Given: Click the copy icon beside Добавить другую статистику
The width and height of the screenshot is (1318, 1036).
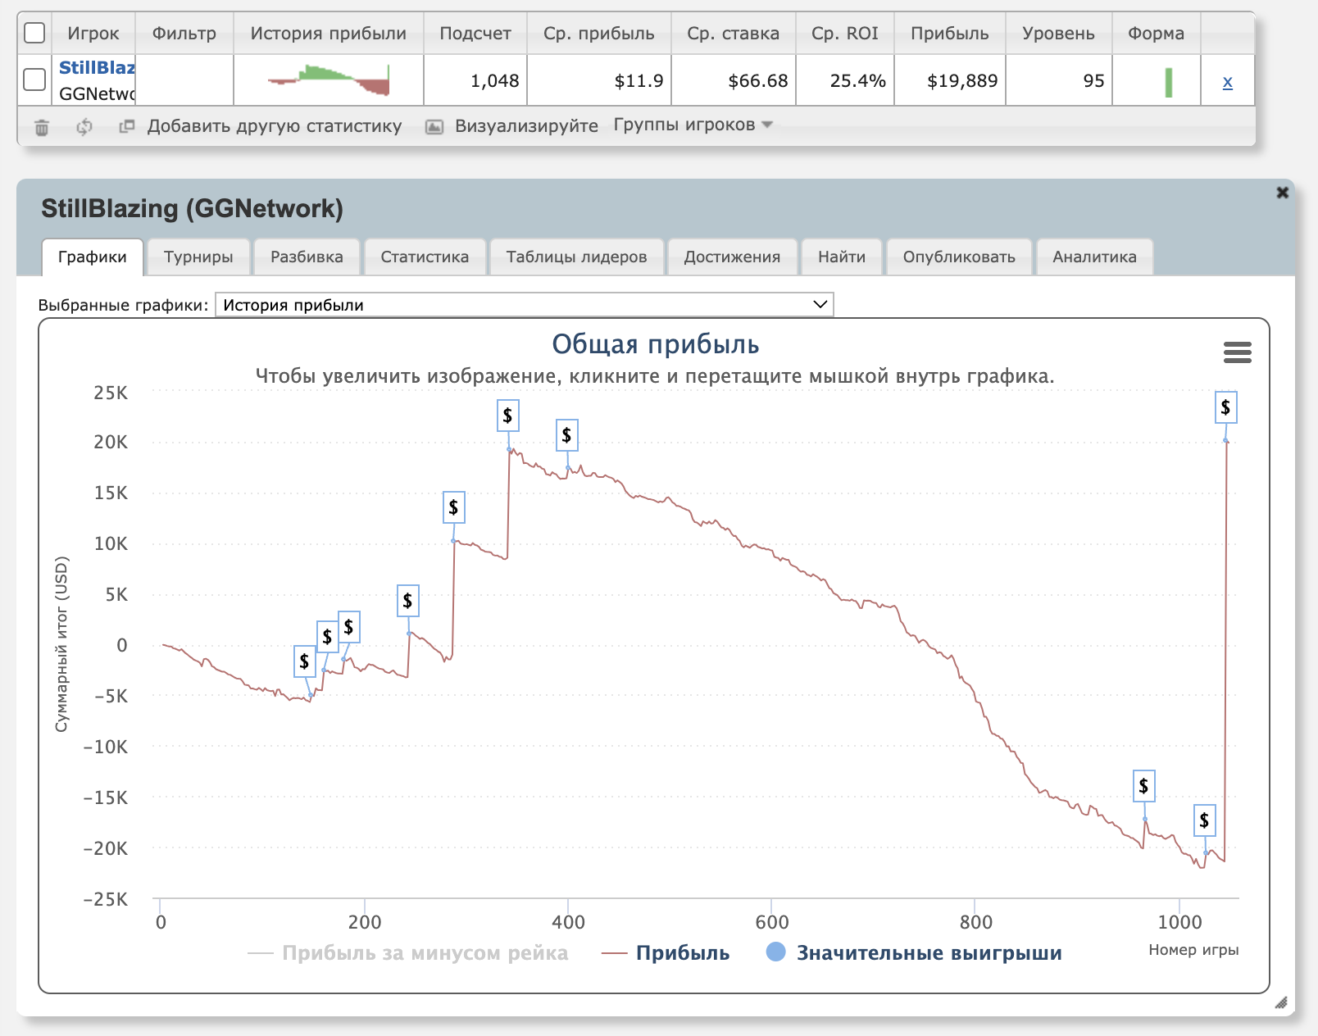Looking at the screenshot, I should pos(126,126).
